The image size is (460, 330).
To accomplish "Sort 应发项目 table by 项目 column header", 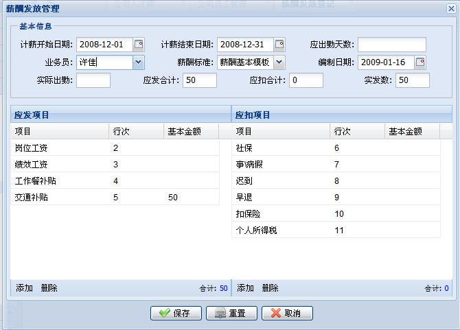I will (60, 131).
